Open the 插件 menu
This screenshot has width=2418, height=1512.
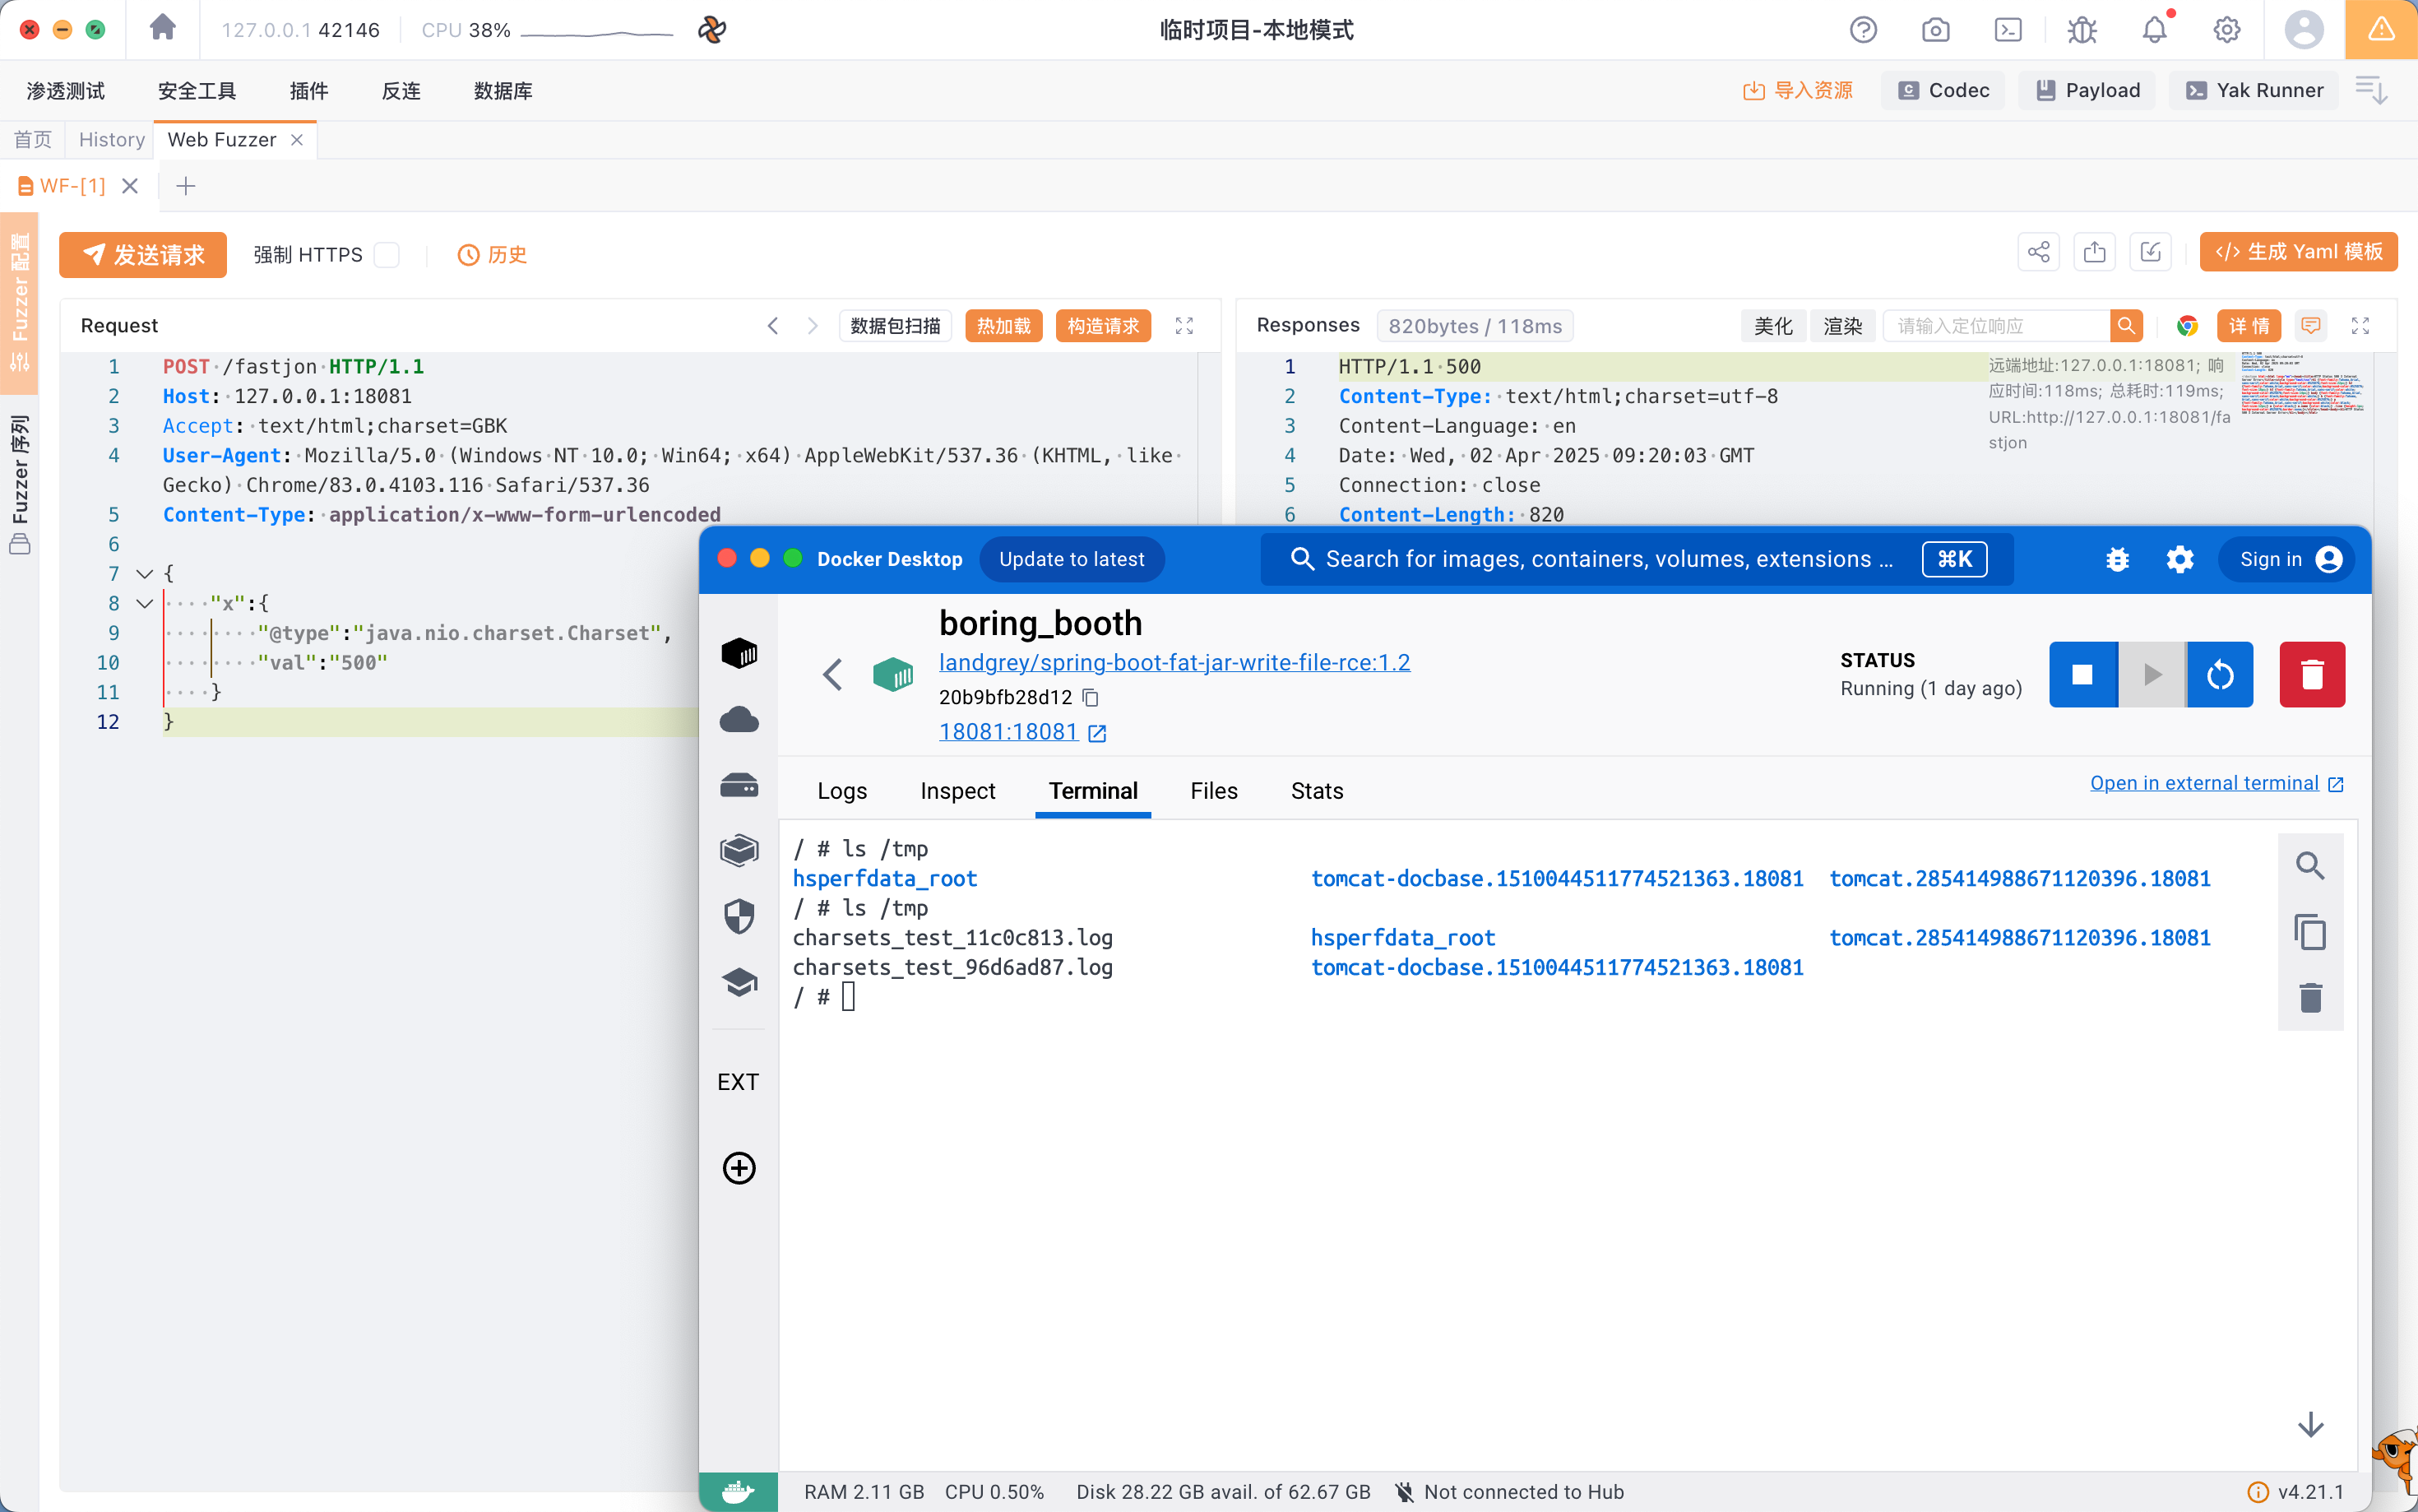click(309, 91)
